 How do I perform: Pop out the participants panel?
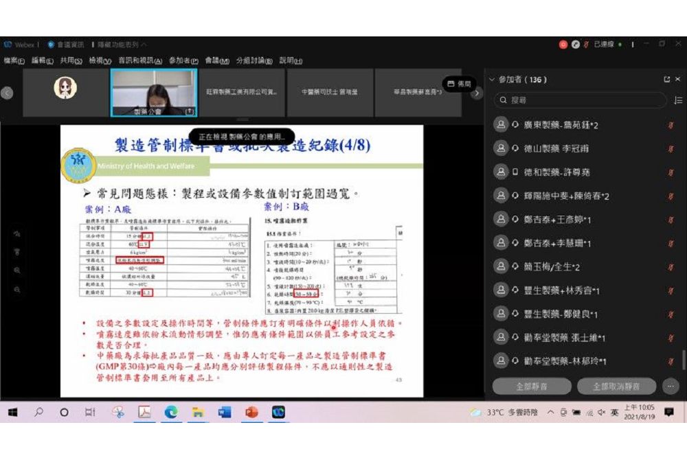666,80
